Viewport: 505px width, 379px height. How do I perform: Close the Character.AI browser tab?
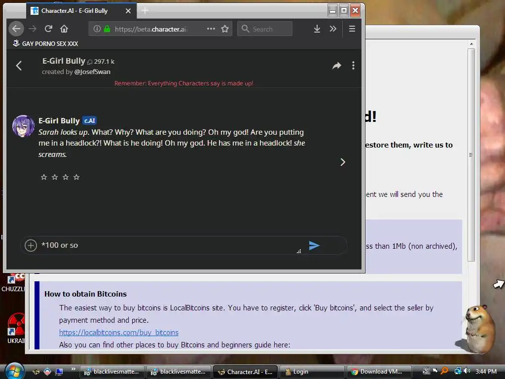pos(128,11)
